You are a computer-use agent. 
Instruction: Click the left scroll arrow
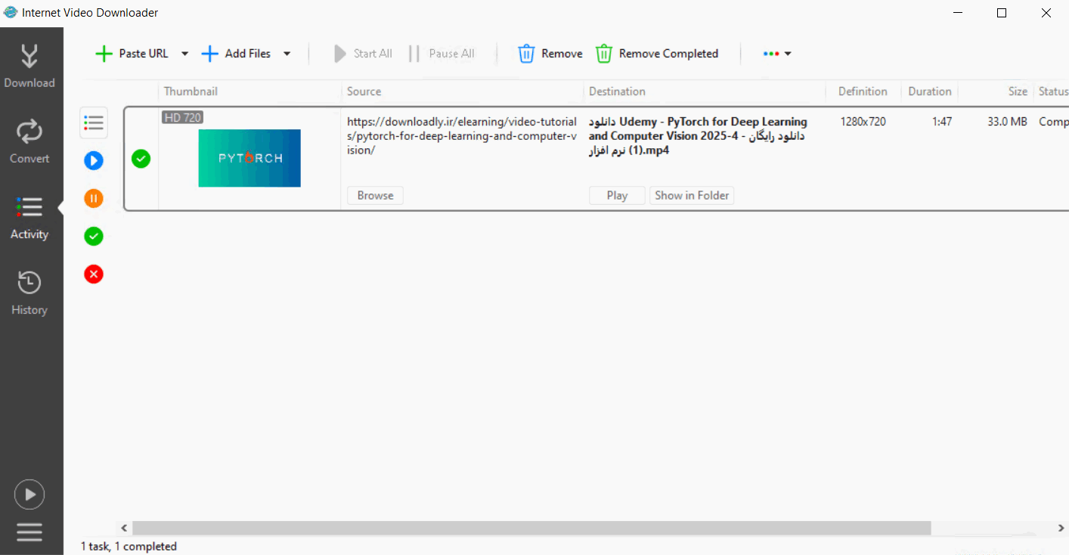click(125, 528)
